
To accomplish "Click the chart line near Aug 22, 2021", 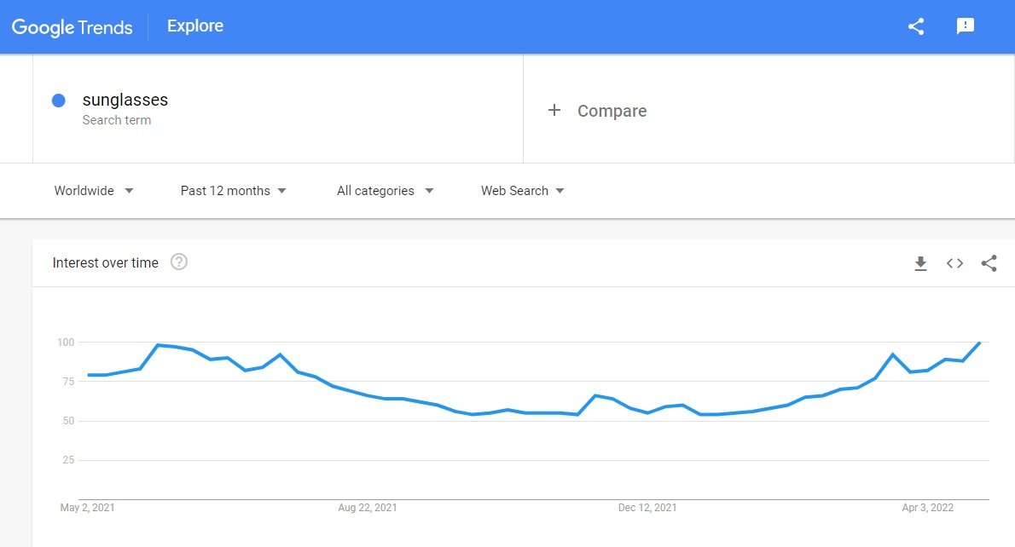I will (367, 395).
